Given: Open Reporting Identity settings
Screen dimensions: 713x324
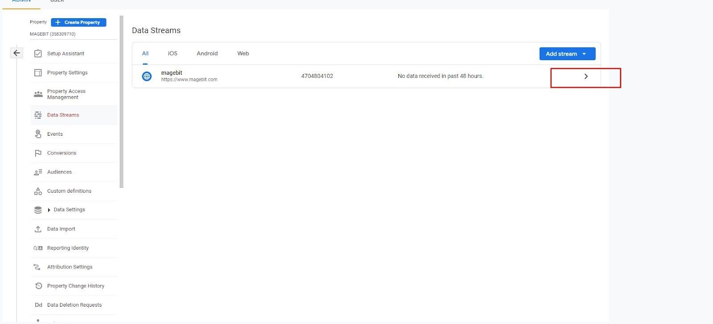Looking at the screenshot, I should (x=68, y=248).
